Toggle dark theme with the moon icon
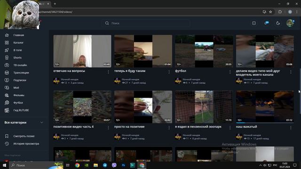 [x=278, y=23]
